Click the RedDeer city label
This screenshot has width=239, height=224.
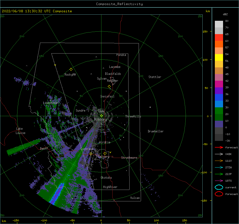pyautogui.click(x=113, y=81)
